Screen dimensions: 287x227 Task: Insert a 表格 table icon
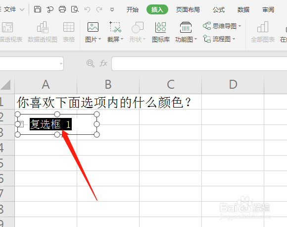coord(69,27)
